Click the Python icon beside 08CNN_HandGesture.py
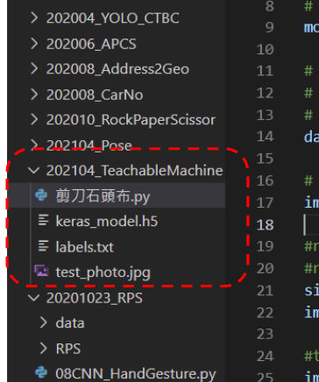This screenshot has height=382, width=319. [41, 372]
